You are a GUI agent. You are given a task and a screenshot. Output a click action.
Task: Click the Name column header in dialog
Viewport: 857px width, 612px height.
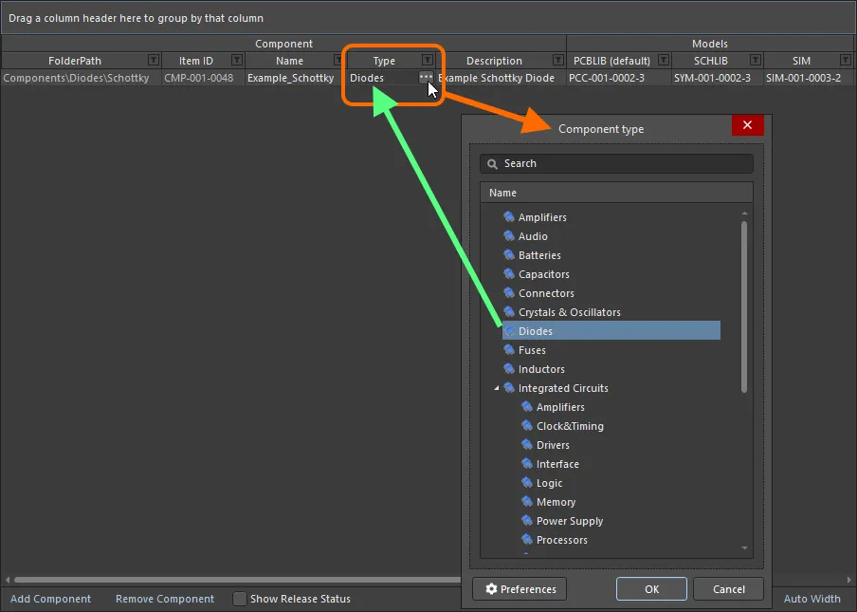[x=616, y=193]
